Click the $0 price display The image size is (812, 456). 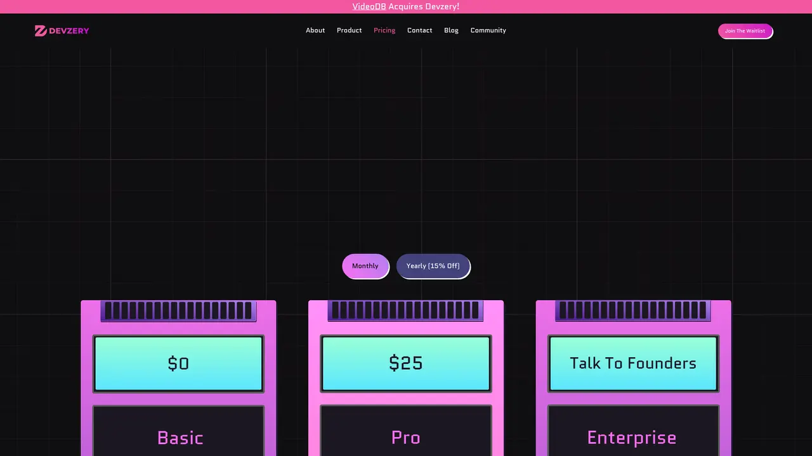[x=178, y=364]
